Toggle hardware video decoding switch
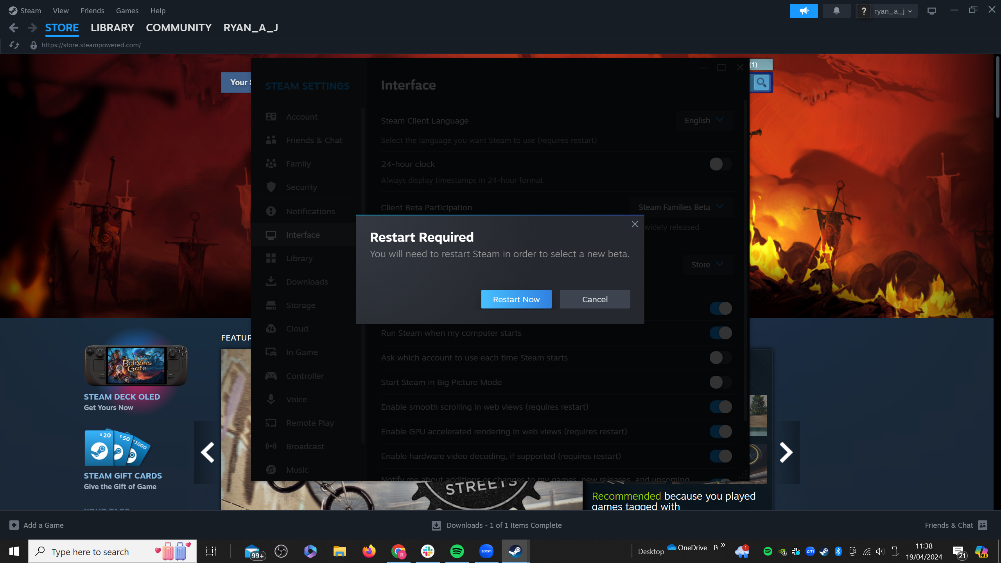This screenshot has width=1001, height=563. tap(720, 456)
